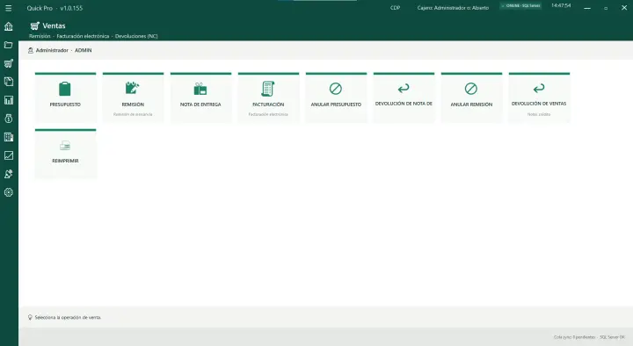
Task: Select the Anular Presupuesto tile
Action: click(x=336, y=97)
